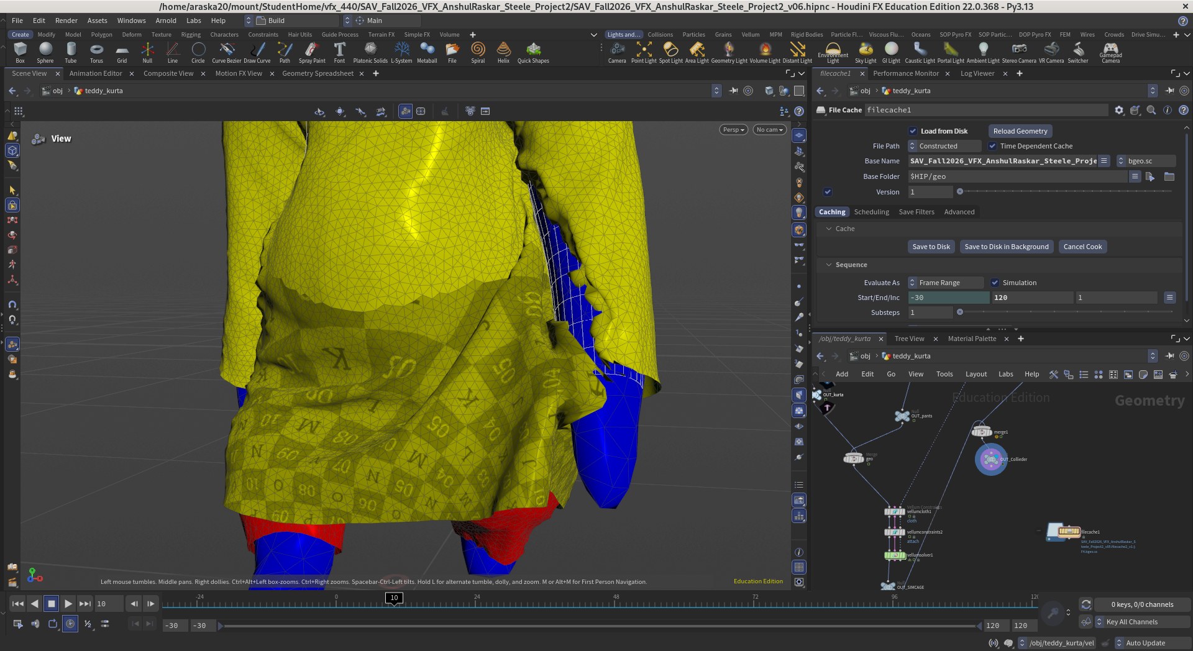Add a Camera from the shelf
1193x651 pixels.
(617, 52)
